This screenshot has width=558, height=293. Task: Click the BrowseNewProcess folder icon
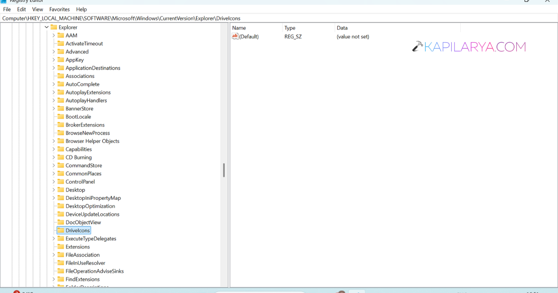pyautogui.click(x=61, y=133)
